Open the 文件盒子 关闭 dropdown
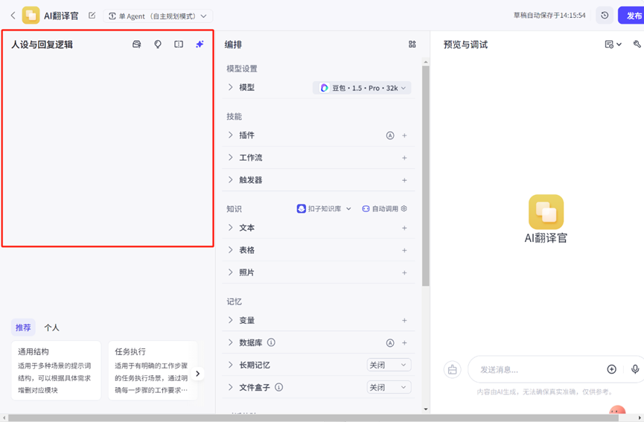Viewport: 644px width, 422px height. [x=389, y=387]
